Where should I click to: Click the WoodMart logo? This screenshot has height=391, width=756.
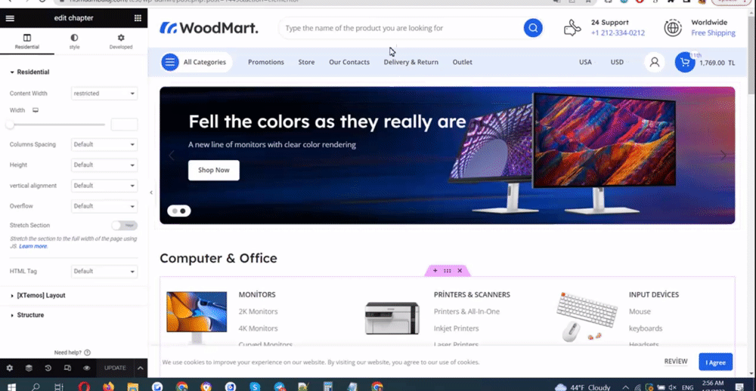209,28
